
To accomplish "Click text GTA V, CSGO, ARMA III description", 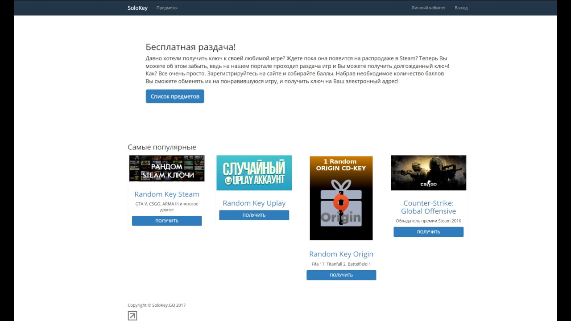I will point(167,207).
